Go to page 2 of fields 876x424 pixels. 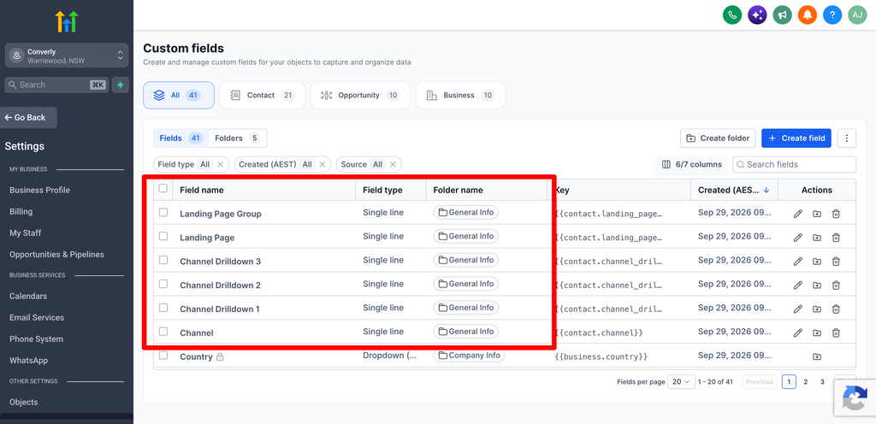point(806,381)
